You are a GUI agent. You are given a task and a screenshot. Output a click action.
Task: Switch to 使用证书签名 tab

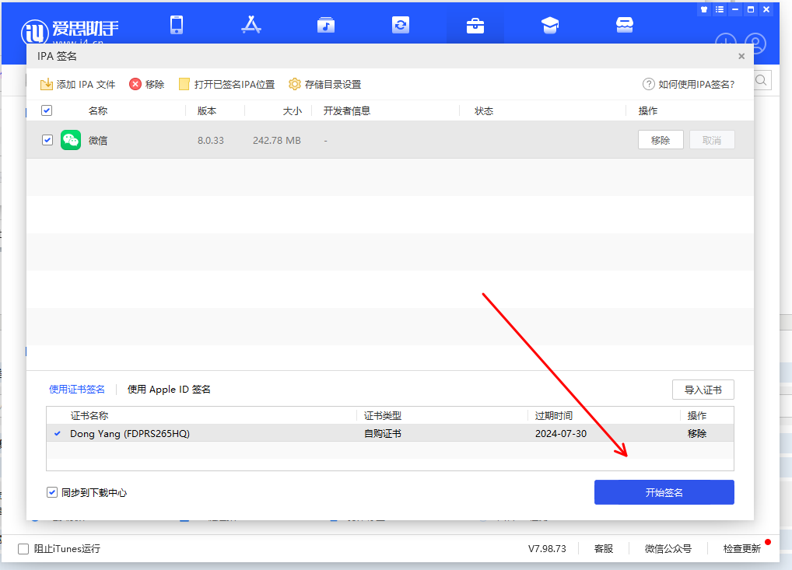coord(77,390)
